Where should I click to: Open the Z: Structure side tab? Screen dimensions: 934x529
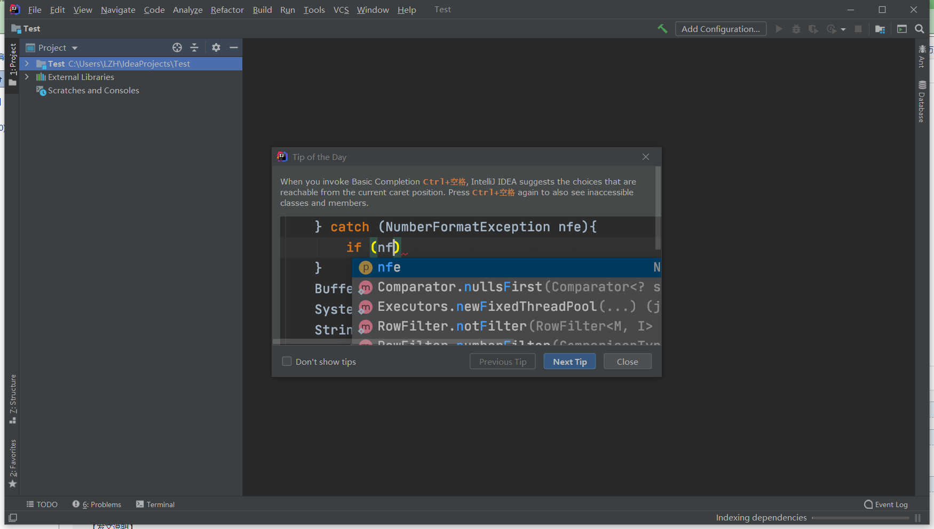[13, 399]
